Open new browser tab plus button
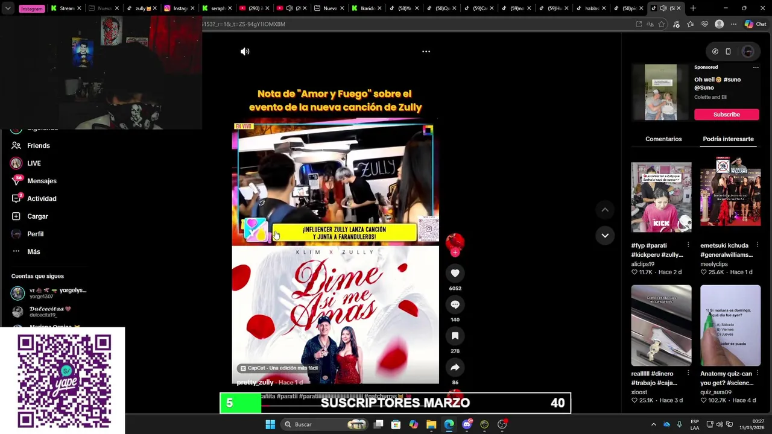Viewport: 772px width, 434px height. [693, 8]
